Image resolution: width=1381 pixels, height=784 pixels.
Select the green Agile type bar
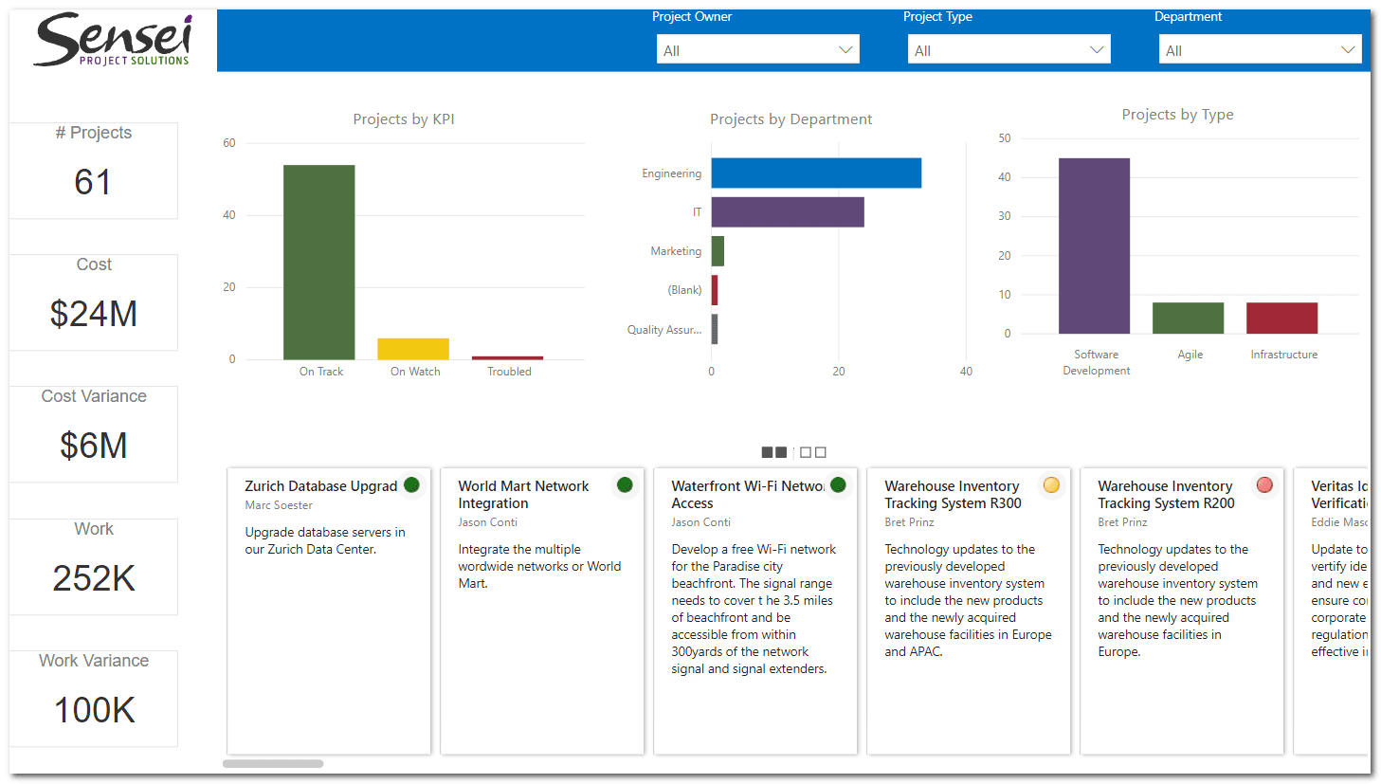coord(1188,318)
